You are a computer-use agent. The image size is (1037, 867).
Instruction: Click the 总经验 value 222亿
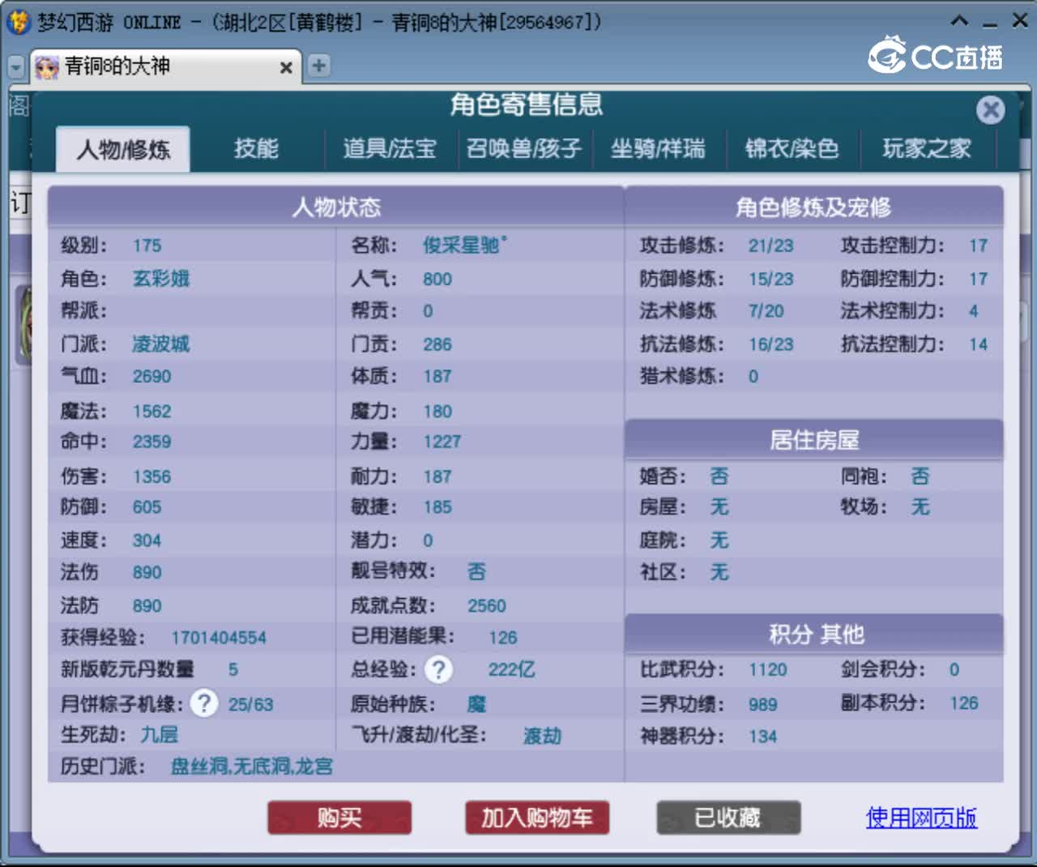511,669
